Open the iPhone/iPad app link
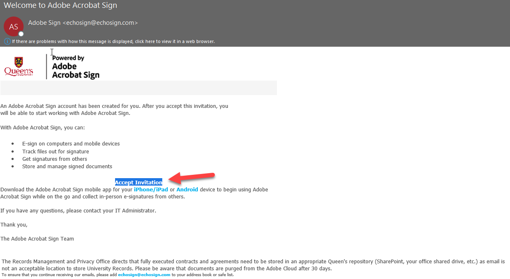The image size is (510, 279). (x=151, y=190)
